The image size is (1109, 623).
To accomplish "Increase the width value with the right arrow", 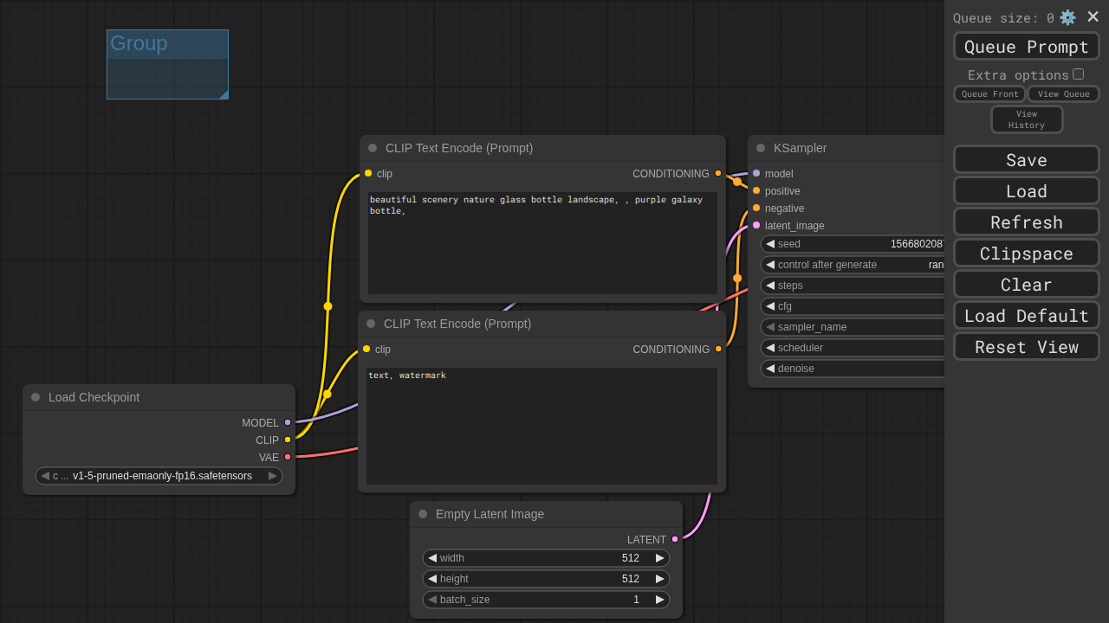I will click(x=659, y=558).
